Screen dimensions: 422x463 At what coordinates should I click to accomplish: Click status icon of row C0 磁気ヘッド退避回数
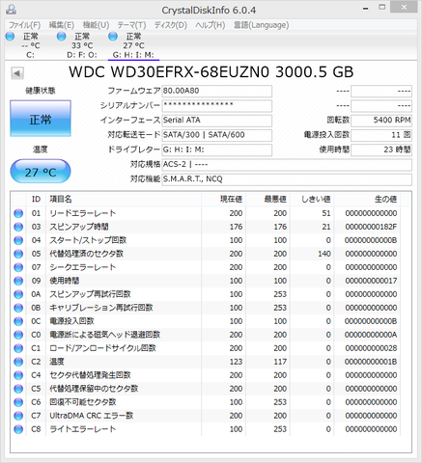(x=18, y=335)
